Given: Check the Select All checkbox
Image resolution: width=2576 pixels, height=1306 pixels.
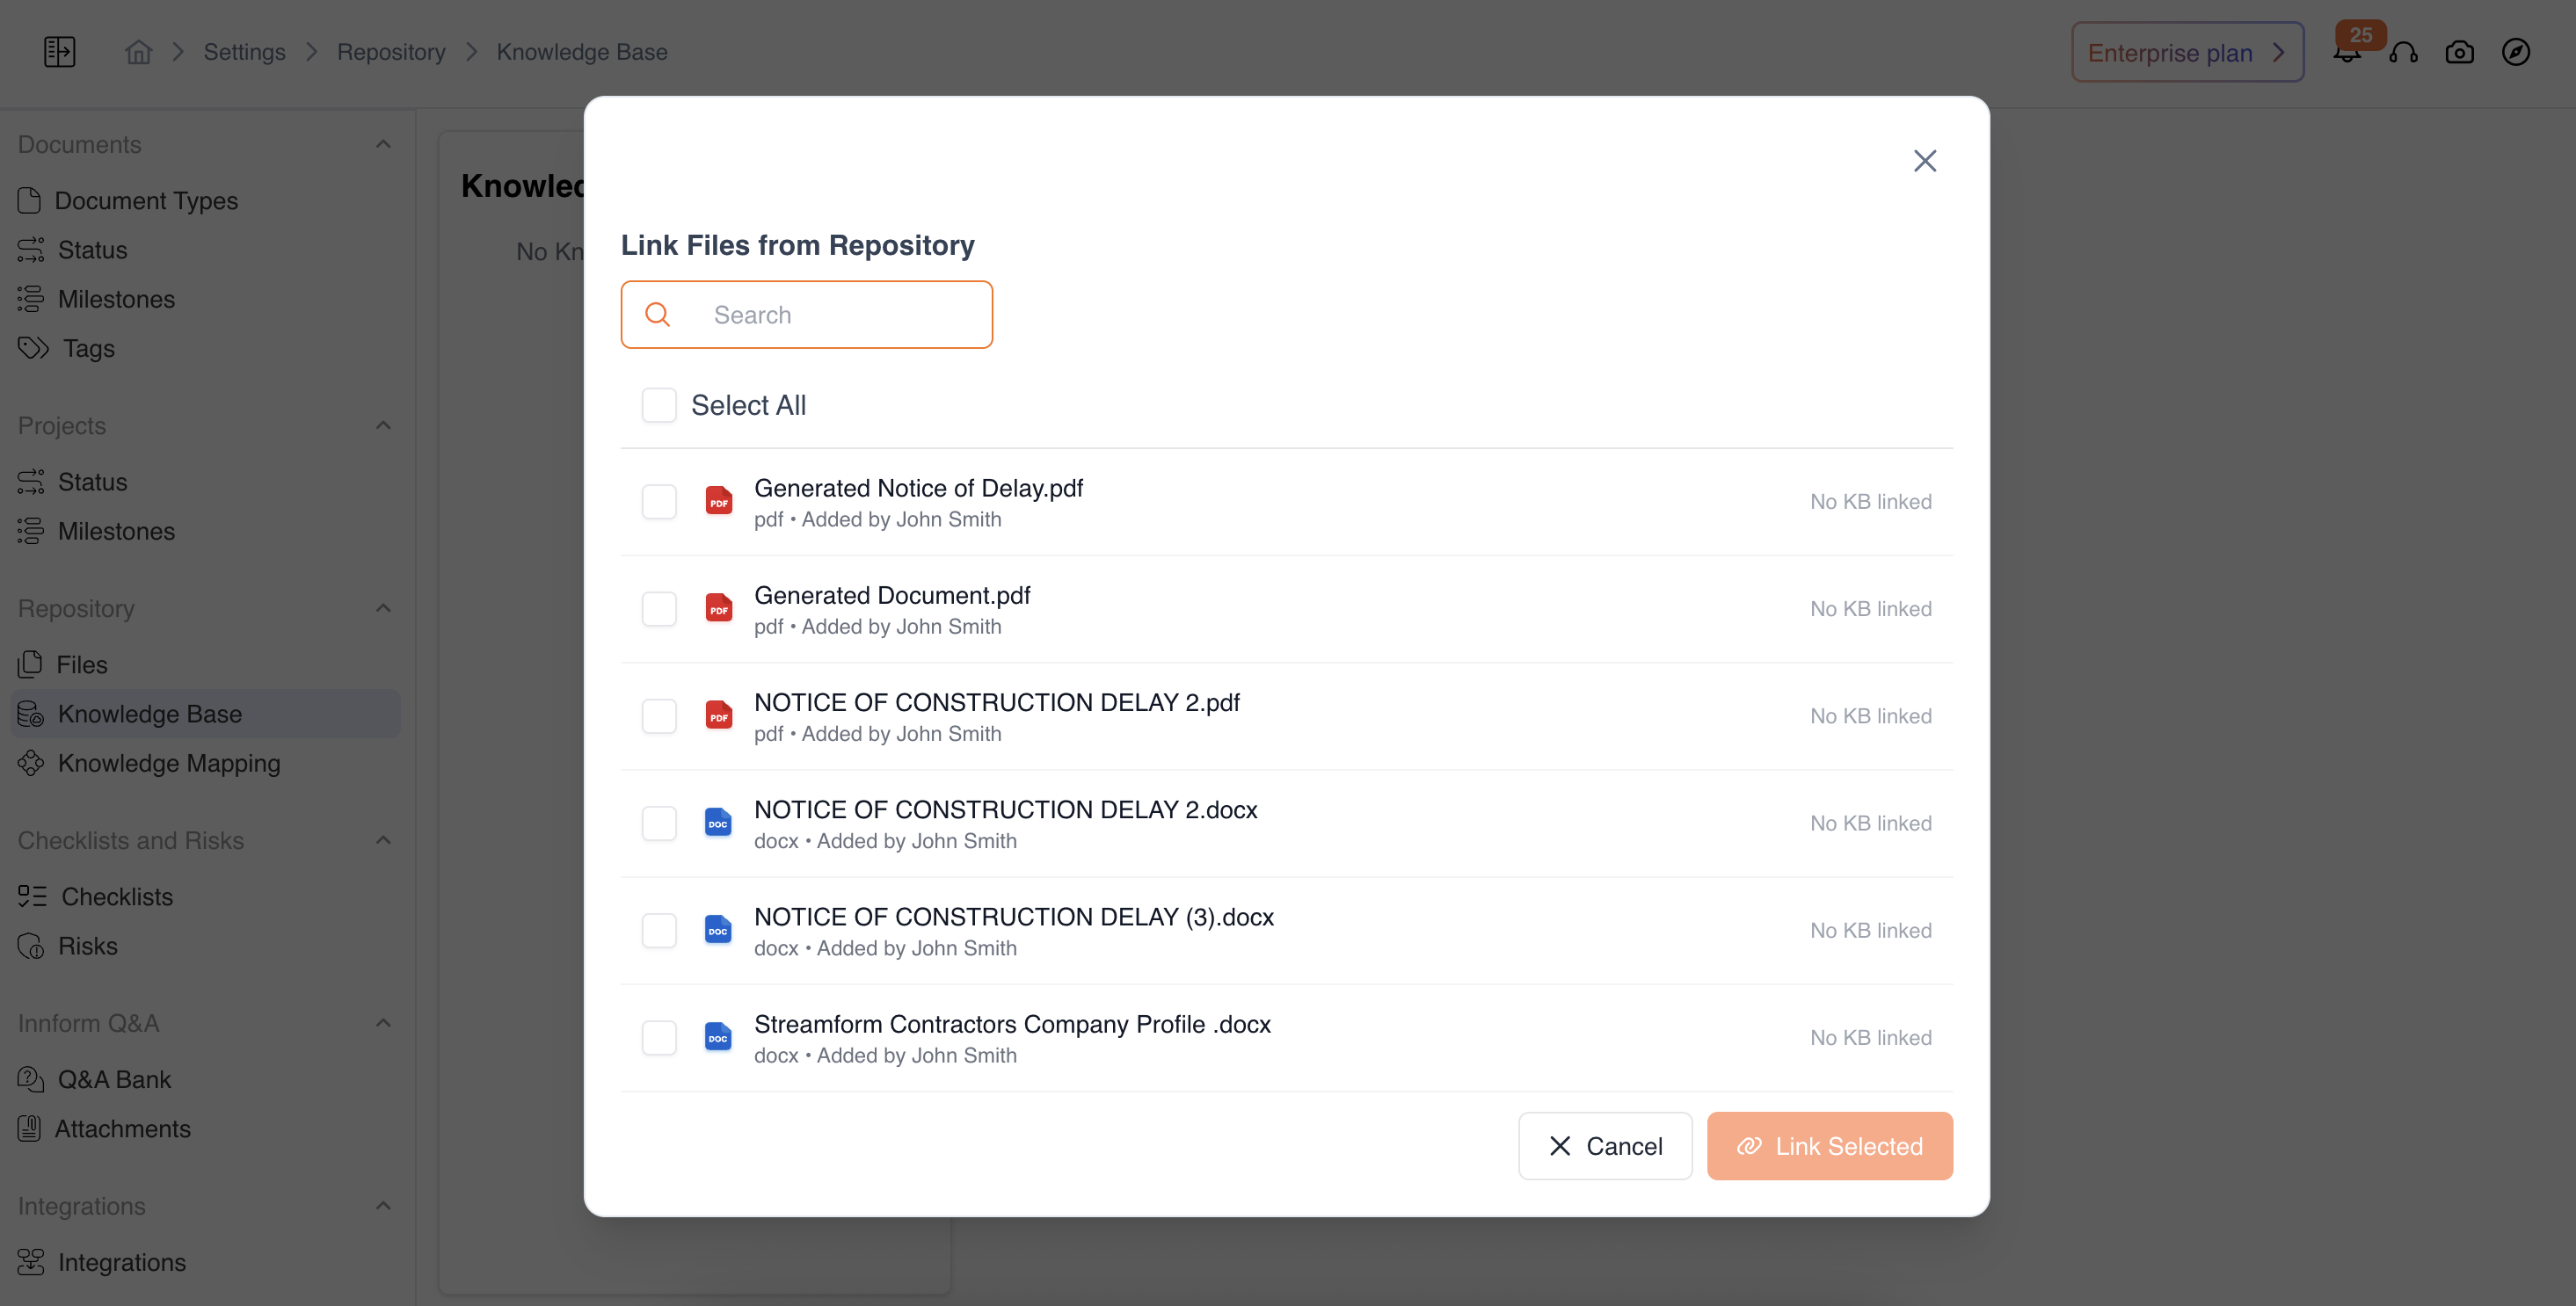Looking at the screenshot, I should pos(659,405).
